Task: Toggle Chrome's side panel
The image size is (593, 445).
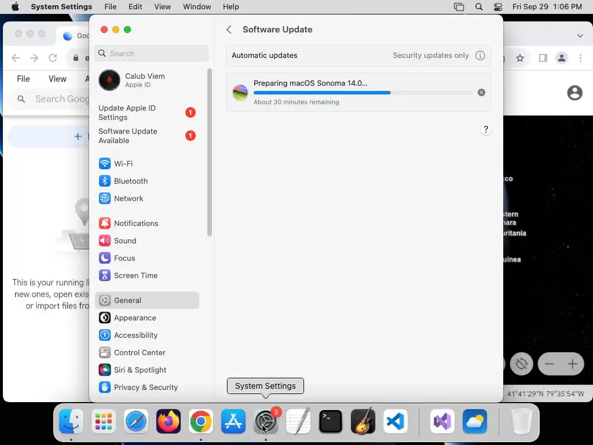Action: (x=543, y=58)
